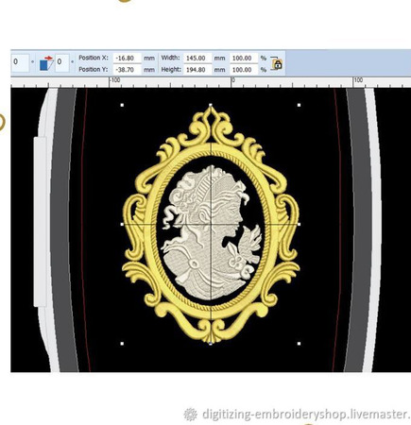Edit the Position Y field

127,69
